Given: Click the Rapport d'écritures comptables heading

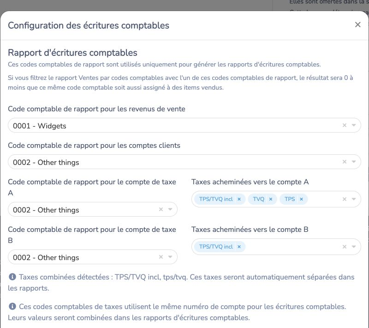Looking at the screenshot, I should pyautogui.click(x=72, y=53).
